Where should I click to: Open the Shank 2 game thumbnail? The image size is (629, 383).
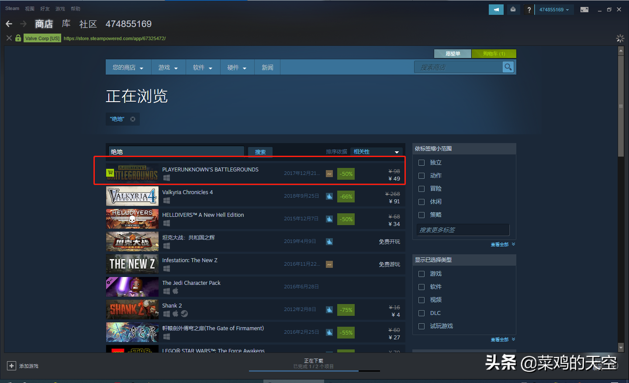pos(132,310)
